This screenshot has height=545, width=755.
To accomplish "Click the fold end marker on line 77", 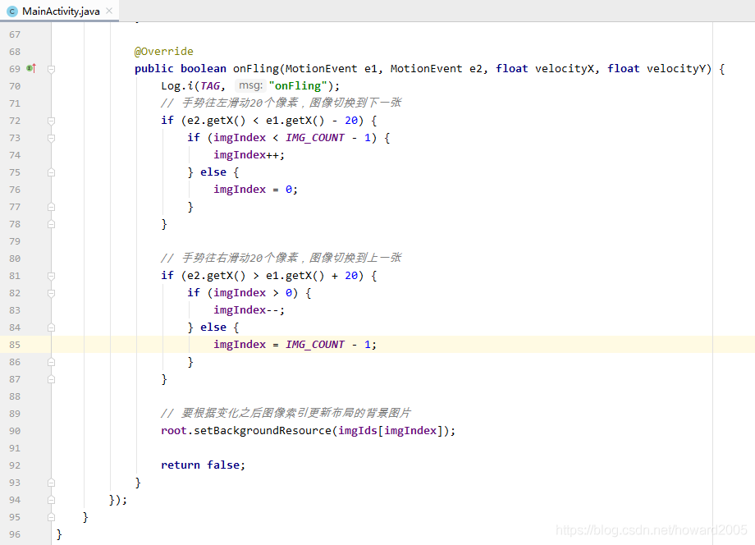I will tap(51, 207).
